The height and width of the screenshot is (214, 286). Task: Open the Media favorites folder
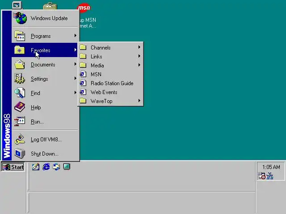point(110,66)
